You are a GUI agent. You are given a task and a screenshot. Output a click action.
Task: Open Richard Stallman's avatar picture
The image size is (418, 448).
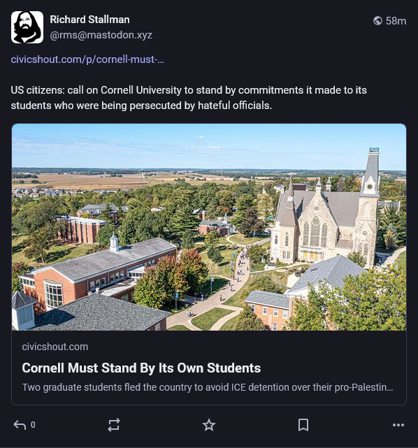point(27,27)
